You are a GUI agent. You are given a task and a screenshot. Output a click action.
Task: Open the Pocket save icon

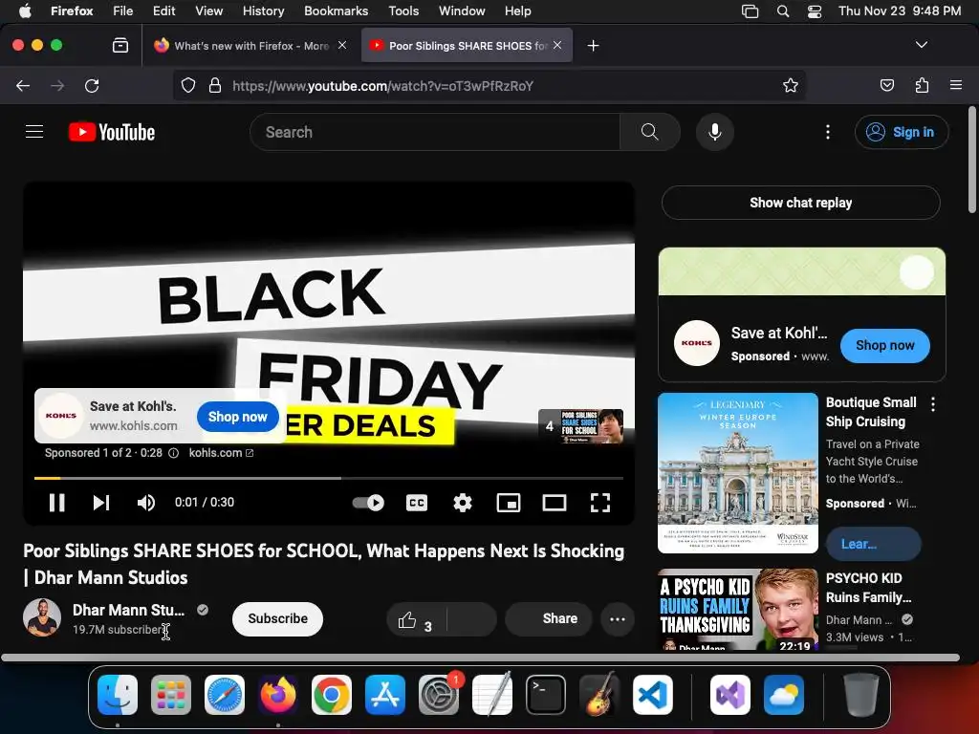(x=886, y=85)
